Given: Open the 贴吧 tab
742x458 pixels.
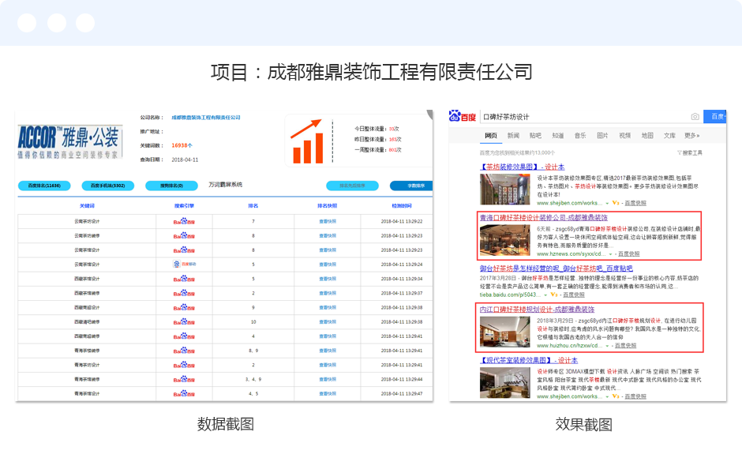Looking at the screenshot, I should [x=535, y=135].
